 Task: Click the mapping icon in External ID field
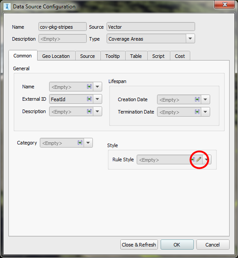[x=89, y=99]
